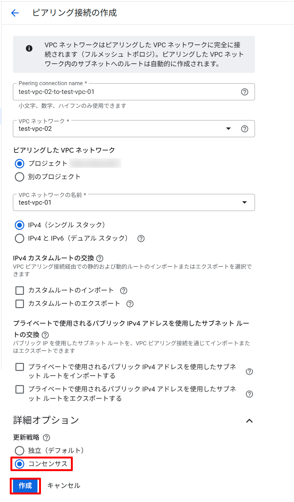Screen dimensions: 294x502
Task: Select 別のプロジェクト radio button
Action: pos(20,177)
